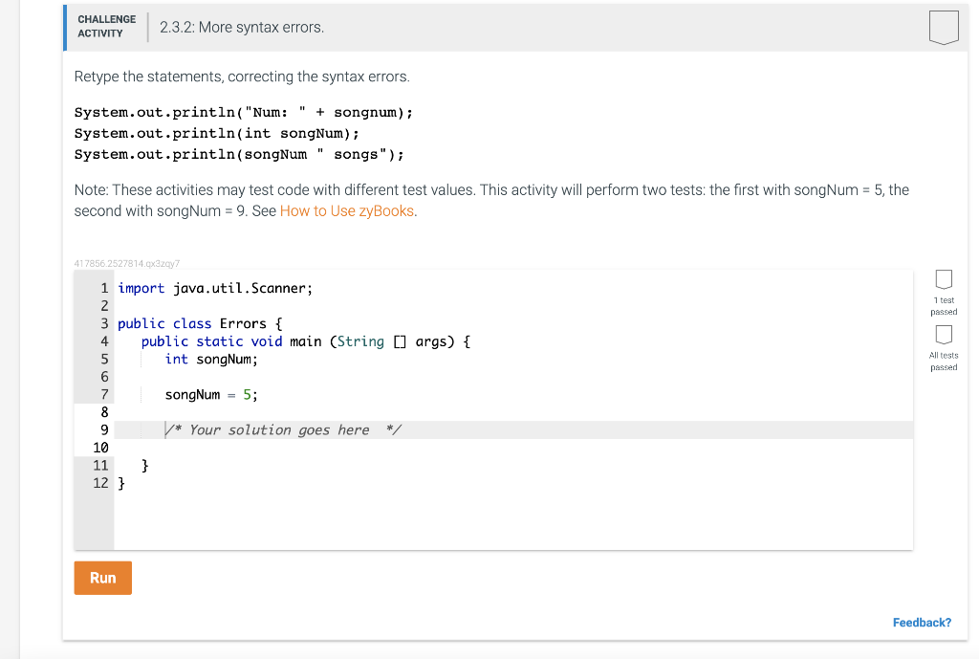
Task: Click the 'Retype the statements' instruction text
Action: tap(242, 77)
